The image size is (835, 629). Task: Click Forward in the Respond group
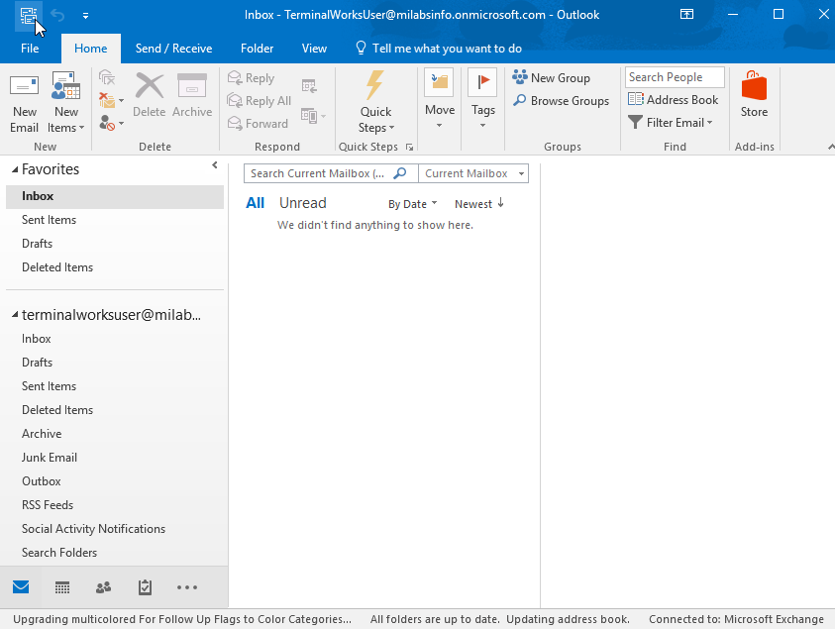click(x=258, y=124)
